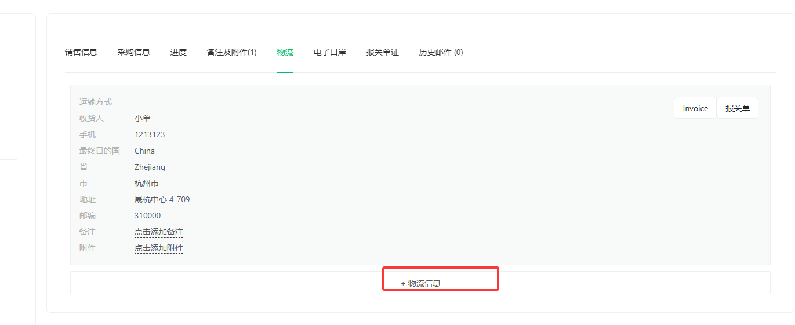Open the 报关单证 tab
Screen dimensions: 795x325
click(383, 52)
